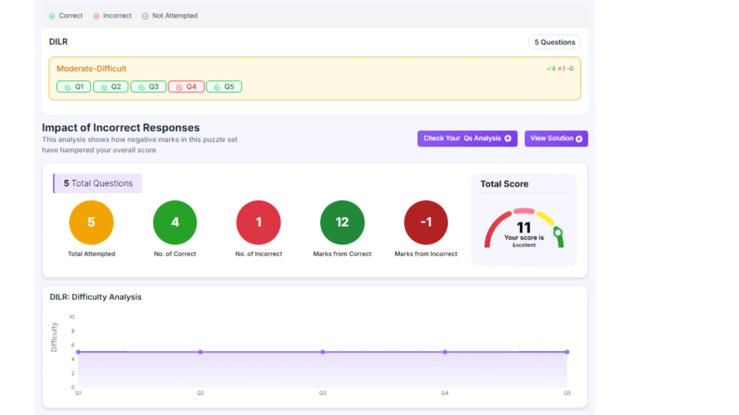Click the grey Not Attempted legend icon
This screenshot has width=739, height=415.
tap(145, 16)
